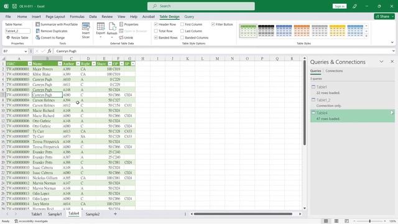Open the ISRC column filter dropdown

[x=30, y=63]
